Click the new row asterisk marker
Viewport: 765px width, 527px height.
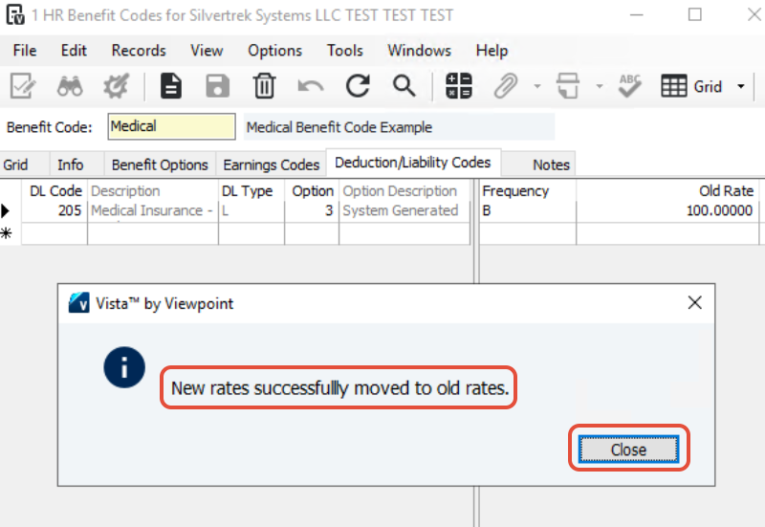coord(6,233)
